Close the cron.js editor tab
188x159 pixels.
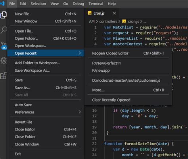click(114, 13)
